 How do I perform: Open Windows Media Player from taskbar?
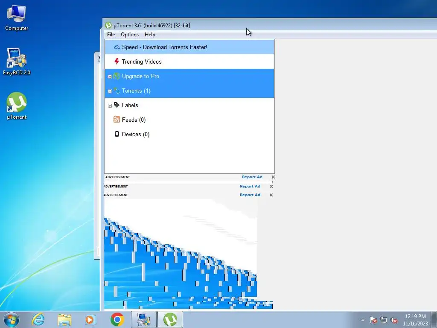90,319
